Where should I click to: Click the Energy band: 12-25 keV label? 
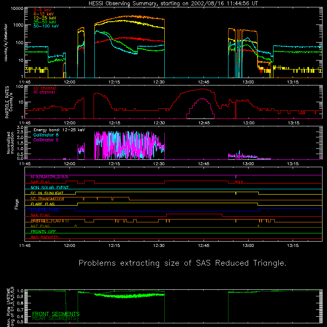[x=59, y=130]
